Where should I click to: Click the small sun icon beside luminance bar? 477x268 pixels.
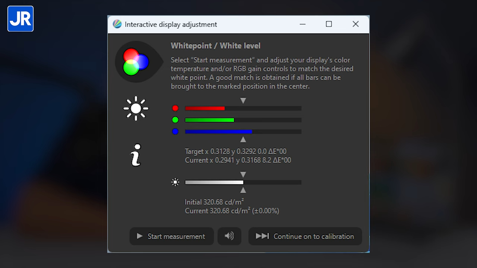pos(175,182)
